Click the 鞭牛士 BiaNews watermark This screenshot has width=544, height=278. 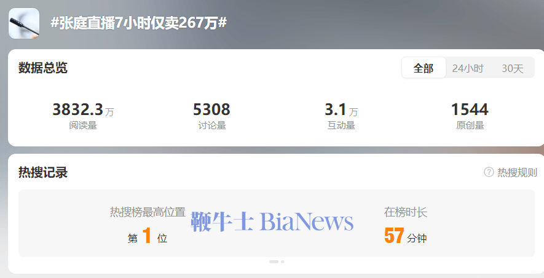[272, 221]
